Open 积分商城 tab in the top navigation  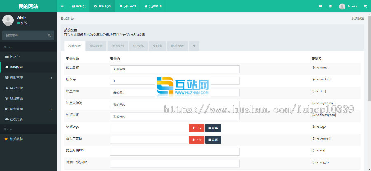(x=128, y=6)
